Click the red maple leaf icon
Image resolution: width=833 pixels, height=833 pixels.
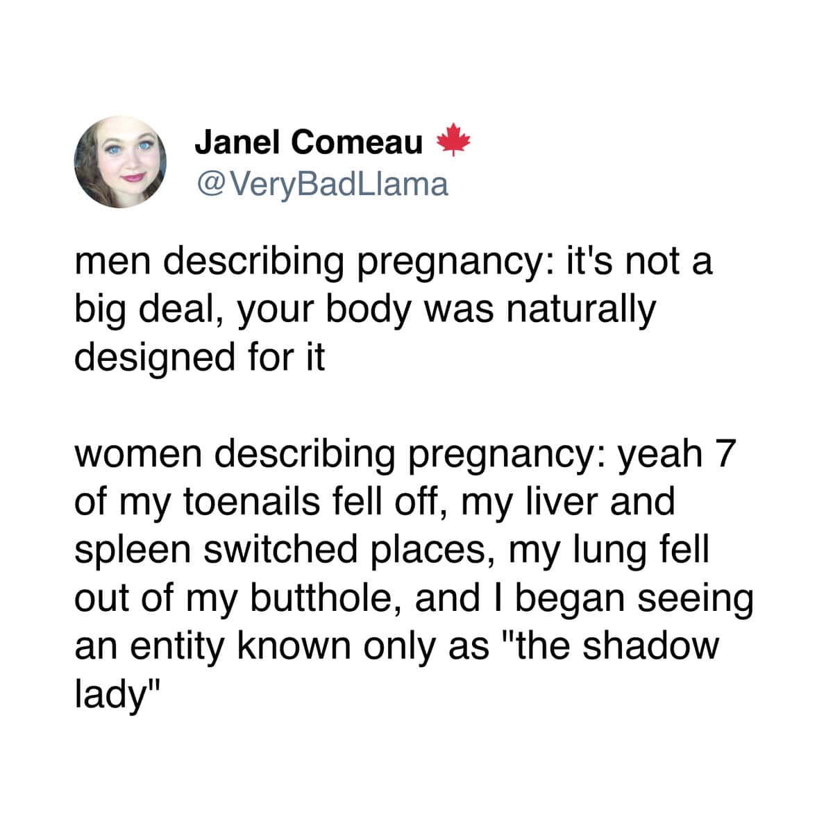pos(454,140)
